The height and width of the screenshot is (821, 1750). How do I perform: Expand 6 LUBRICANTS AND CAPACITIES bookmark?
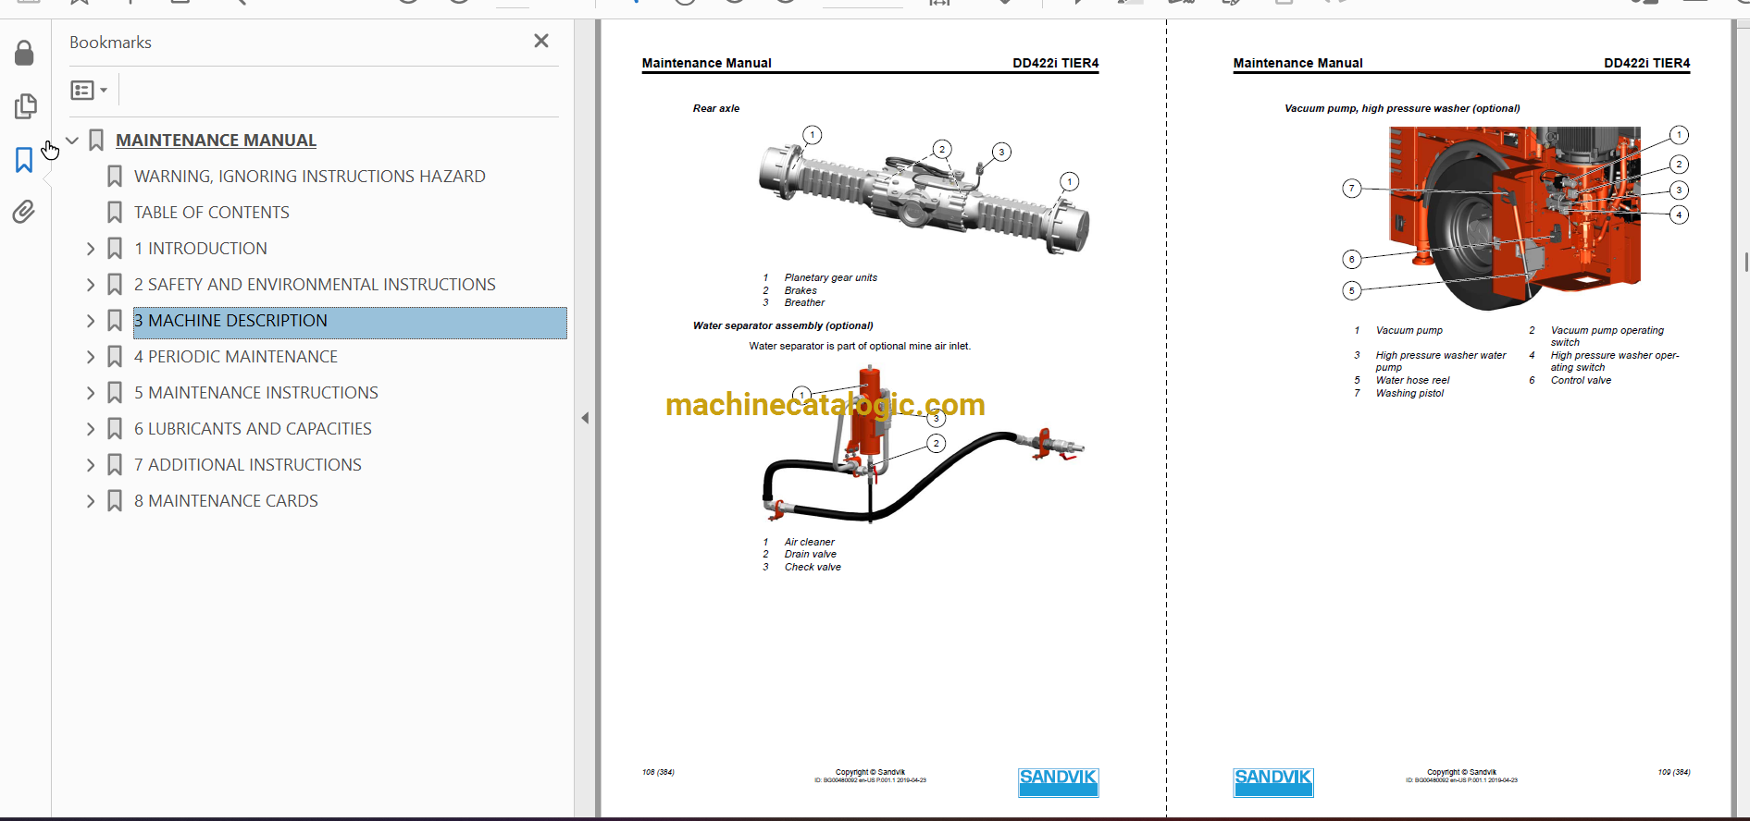(x=91, y=429)
